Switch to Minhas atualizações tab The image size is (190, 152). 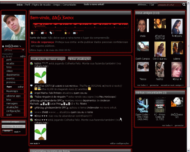click(x=79, y=59)
